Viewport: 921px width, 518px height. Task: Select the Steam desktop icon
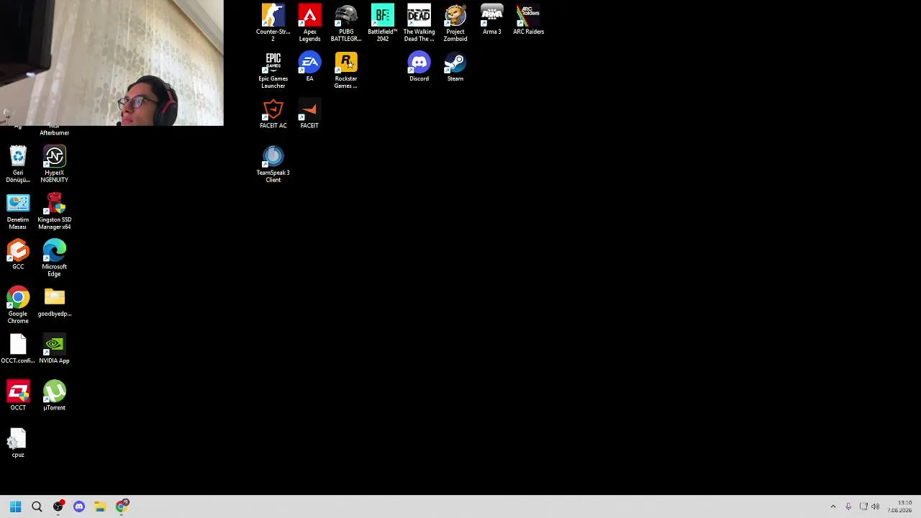coord(455,66)
